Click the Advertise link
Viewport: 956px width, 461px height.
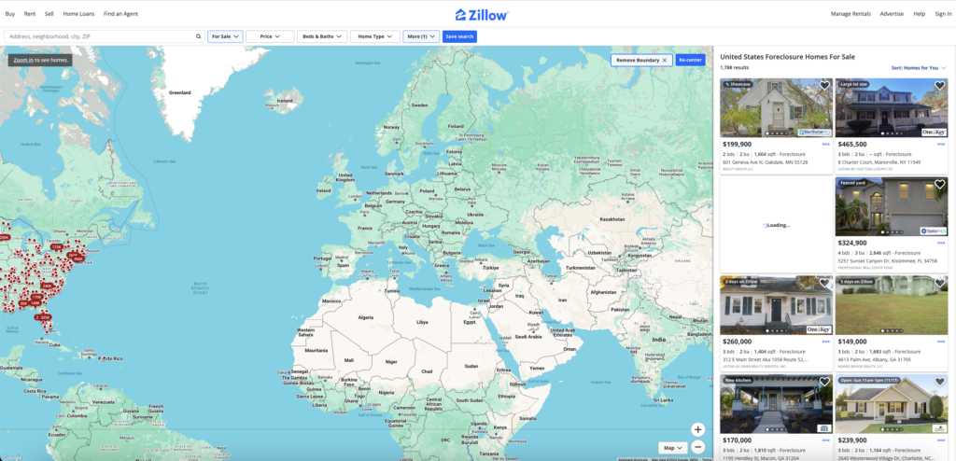point(892,13)
